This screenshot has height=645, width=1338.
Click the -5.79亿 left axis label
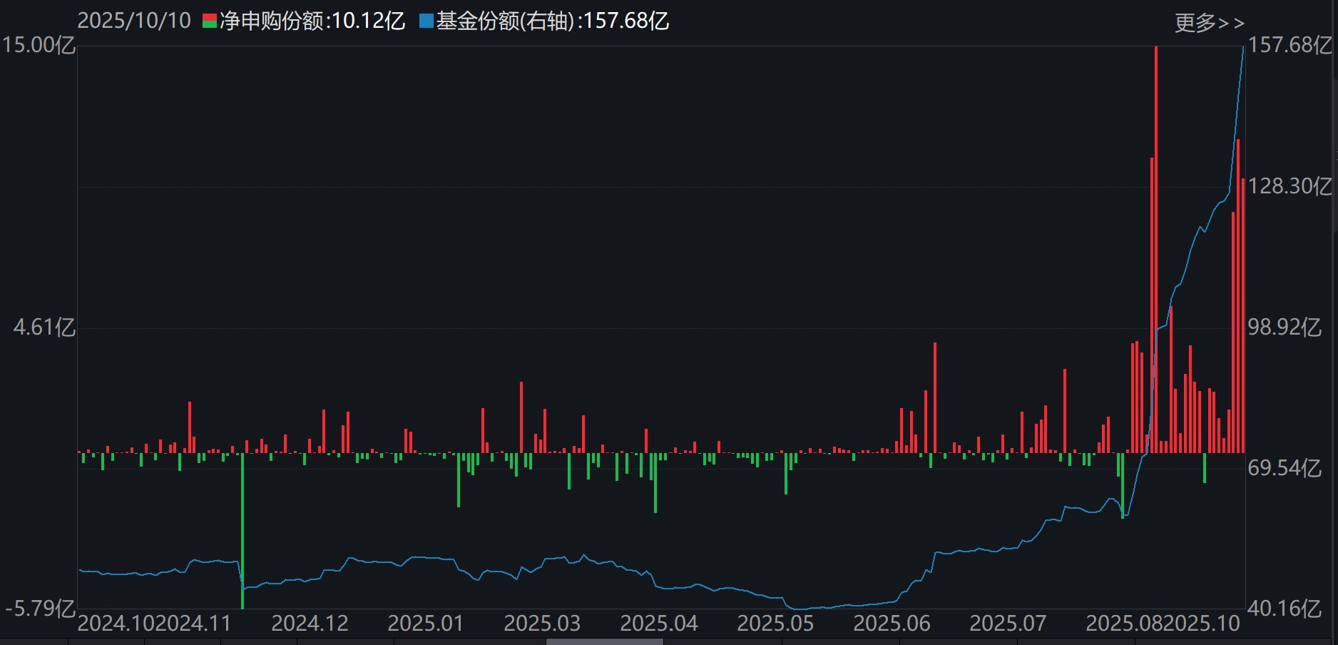[x=40, y=609]
